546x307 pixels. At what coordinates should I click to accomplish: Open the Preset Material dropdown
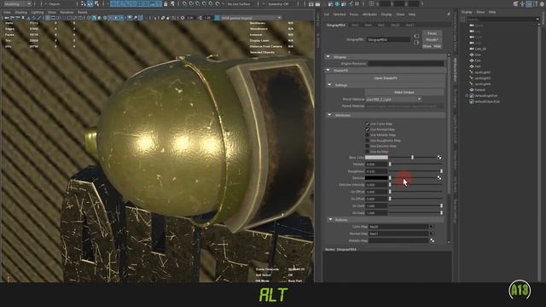[393, 99]
